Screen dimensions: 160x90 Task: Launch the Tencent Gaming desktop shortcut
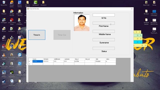tap(12, 4)
